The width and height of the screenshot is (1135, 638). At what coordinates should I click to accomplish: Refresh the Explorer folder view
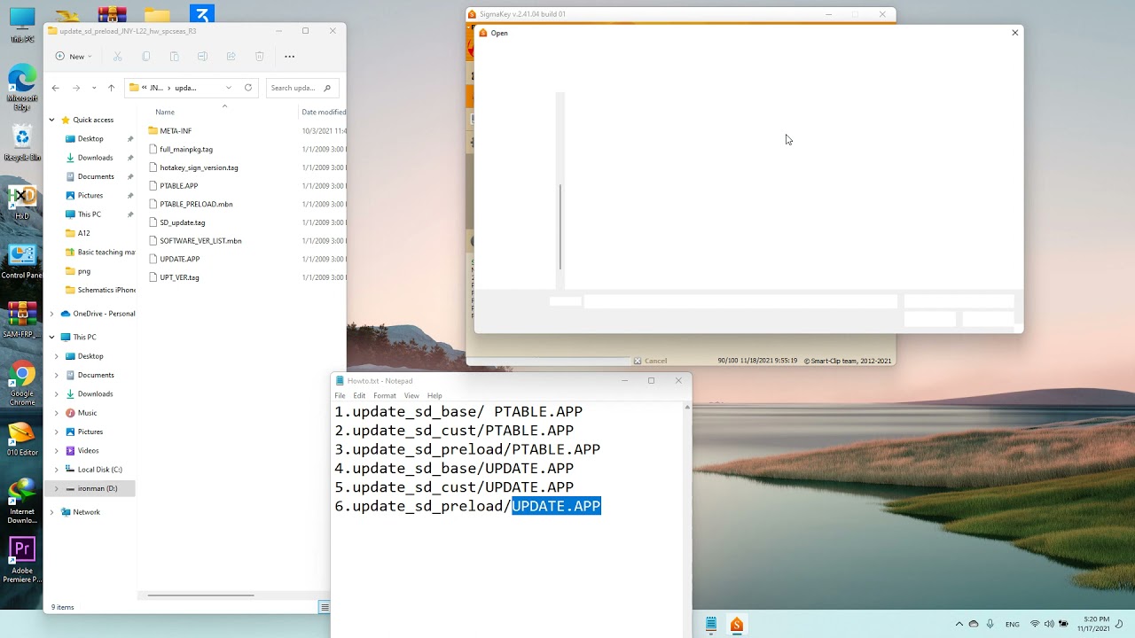pyautogui.click(x=248, y=88)
